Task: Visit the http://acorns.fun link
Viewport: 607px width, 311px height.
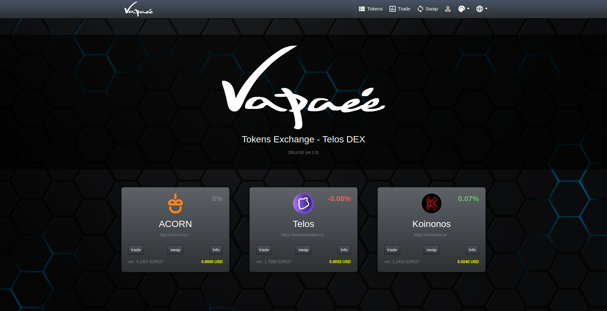Action: [174, 235]
